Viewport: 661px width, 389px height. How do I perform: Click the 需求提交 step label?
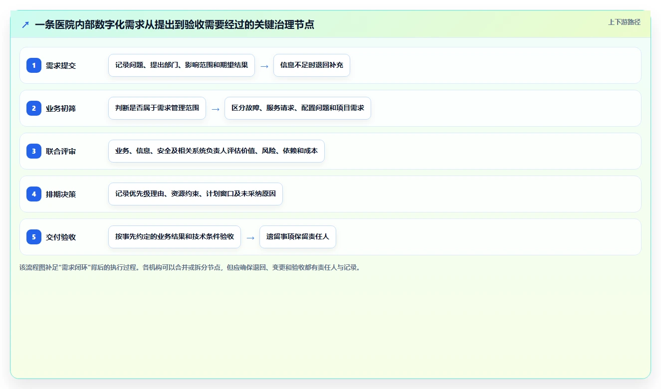click(x=61, y=65)
